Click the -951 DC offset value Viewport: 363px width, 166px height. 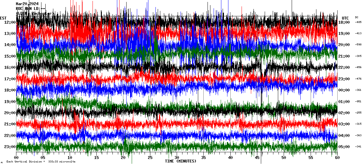click(358, 102)
